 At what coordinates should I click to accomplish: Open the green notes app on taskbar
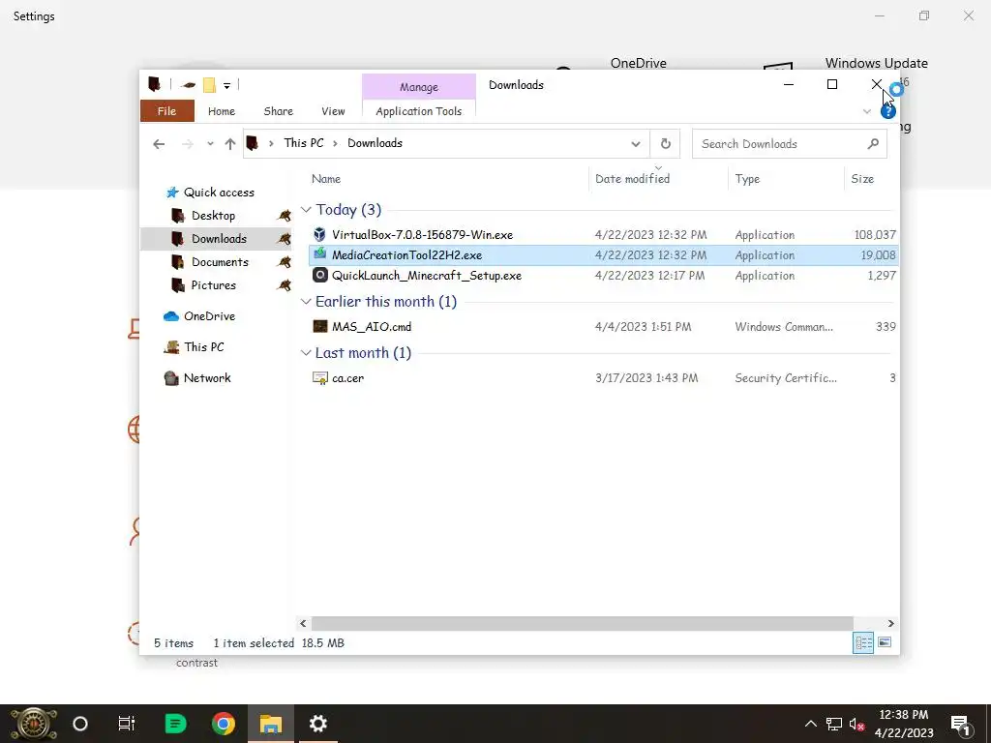tap(175, 724)
